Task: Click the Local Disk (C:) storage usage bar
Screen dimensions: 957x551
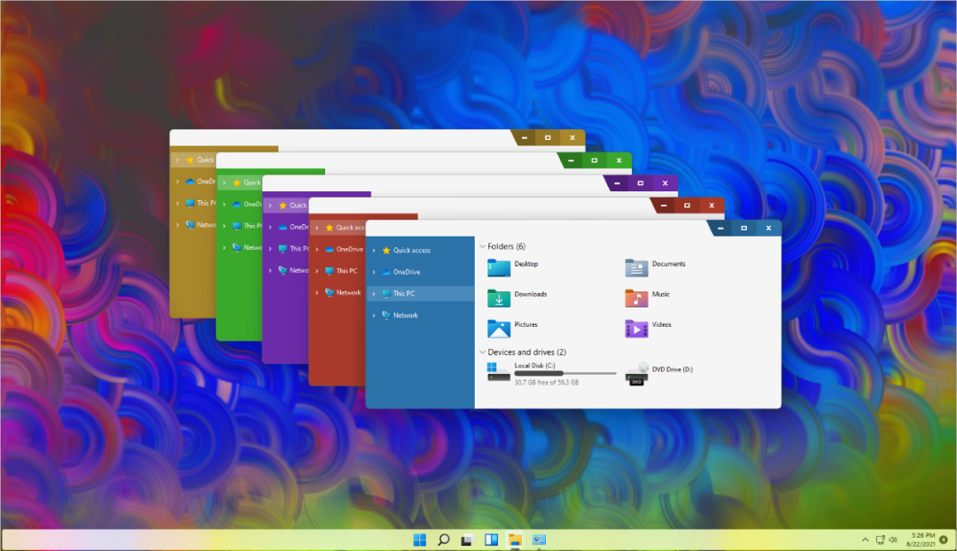Action: point(564,374)
